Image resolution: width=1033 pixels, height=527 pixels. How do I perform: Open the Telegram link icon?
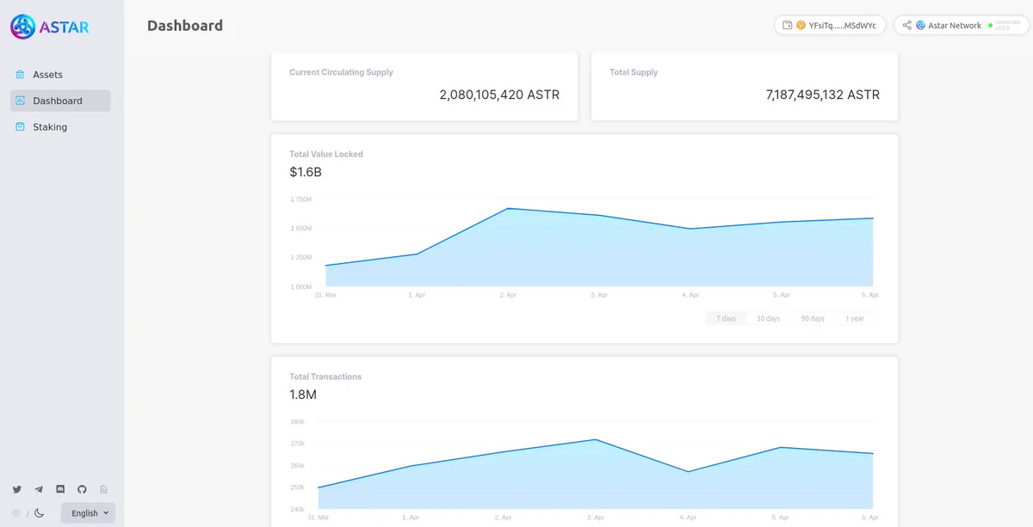39,489
